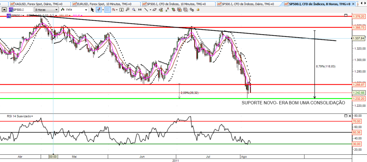Click the green-red swap arrows icon
The image size is (367, 162).
(173, 10)
